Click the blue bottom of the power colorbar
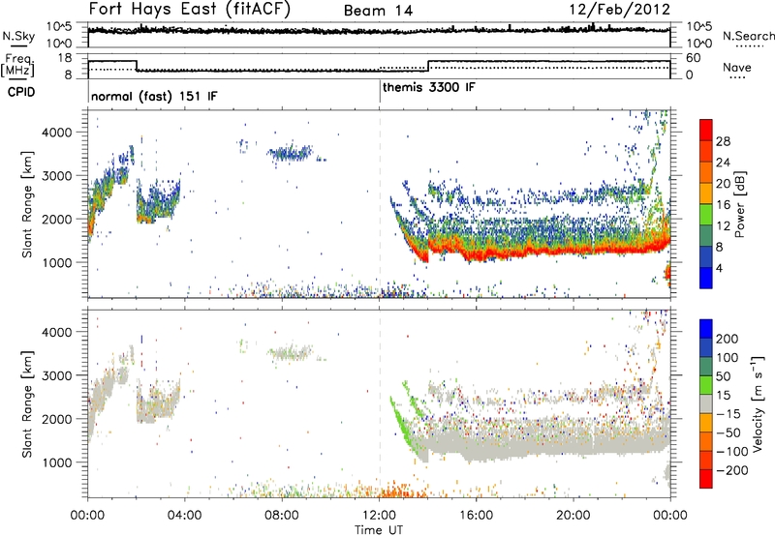Image resolution: width=775 pixels, height=536 pixels. coord(706,278)
